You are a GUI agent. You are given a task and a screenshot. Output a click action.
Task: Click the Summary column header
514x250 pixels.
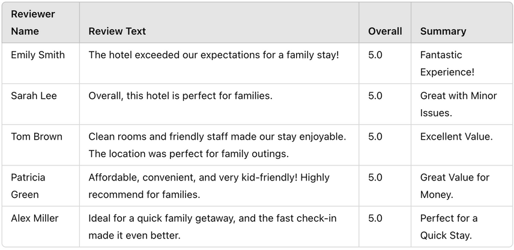point(462,23)
